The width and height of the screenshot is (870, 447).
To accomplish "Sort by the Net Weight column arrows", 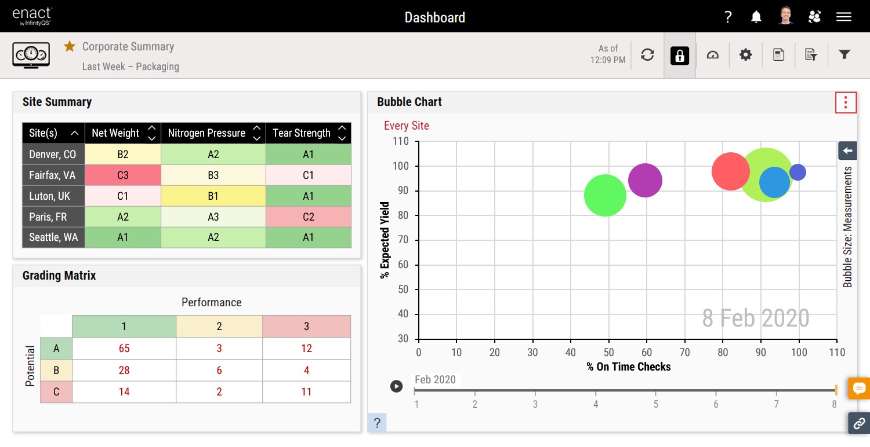I will (x=152, y=133).
